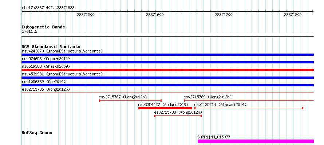Click ruler position 28371600
This screenshot has width=324, height=145.
point(155,15)
